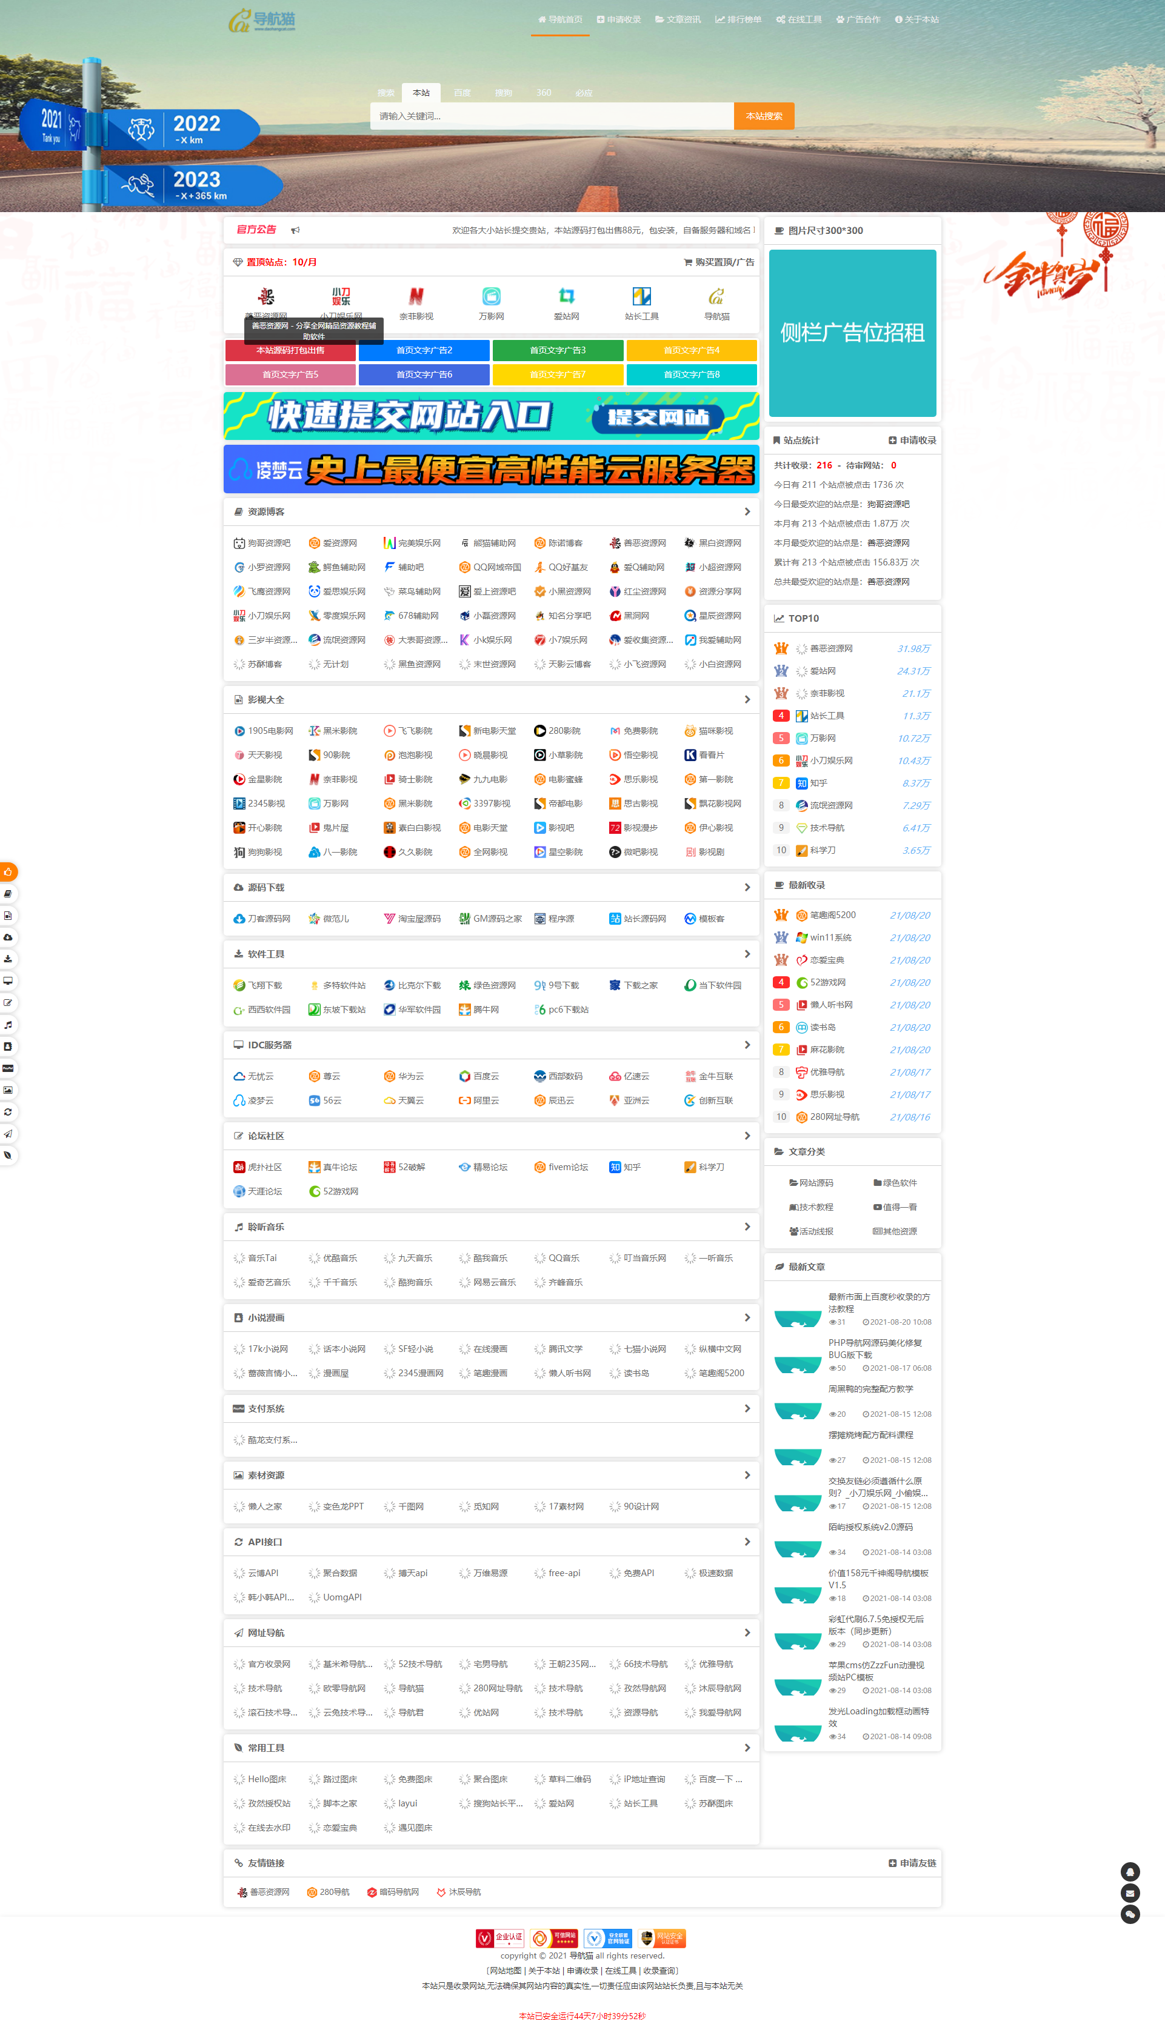Click the green 首页文字广告3 button
The height and width of the screenshot is (2027, 1165).
[x=558, y=351]
